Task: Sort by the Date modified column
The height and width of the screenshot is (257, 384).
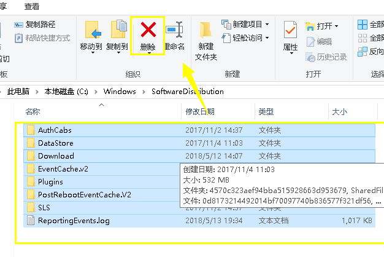Action: click(x=200, y=112)
